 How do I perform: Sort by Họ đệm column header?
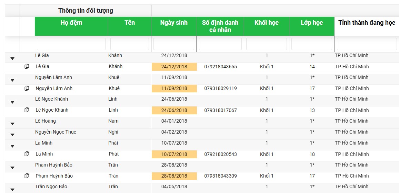click(71, 23)
